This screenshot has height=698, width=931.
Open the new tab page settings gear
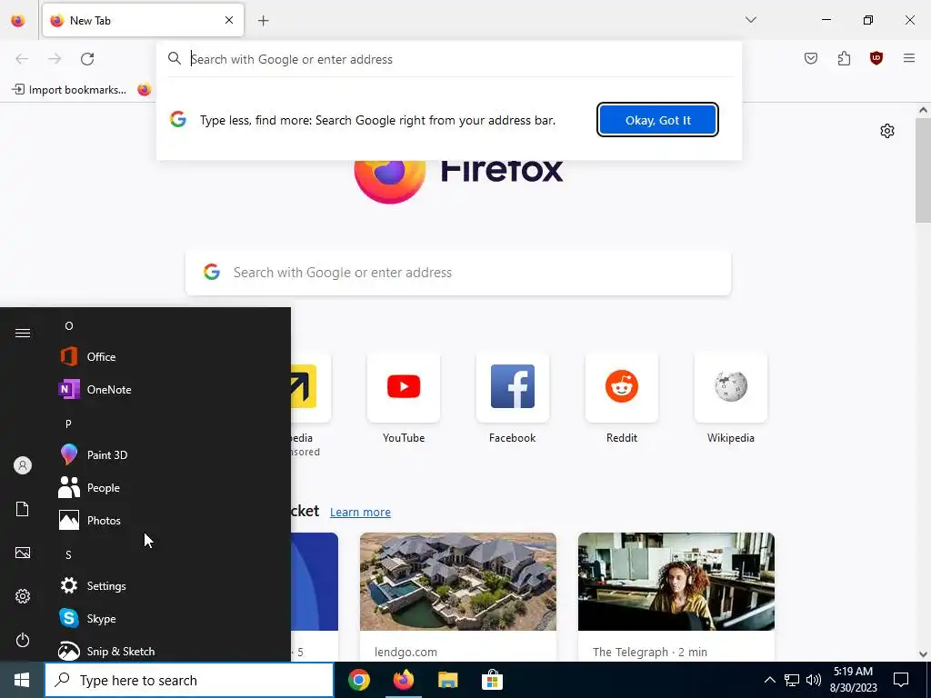887,131
